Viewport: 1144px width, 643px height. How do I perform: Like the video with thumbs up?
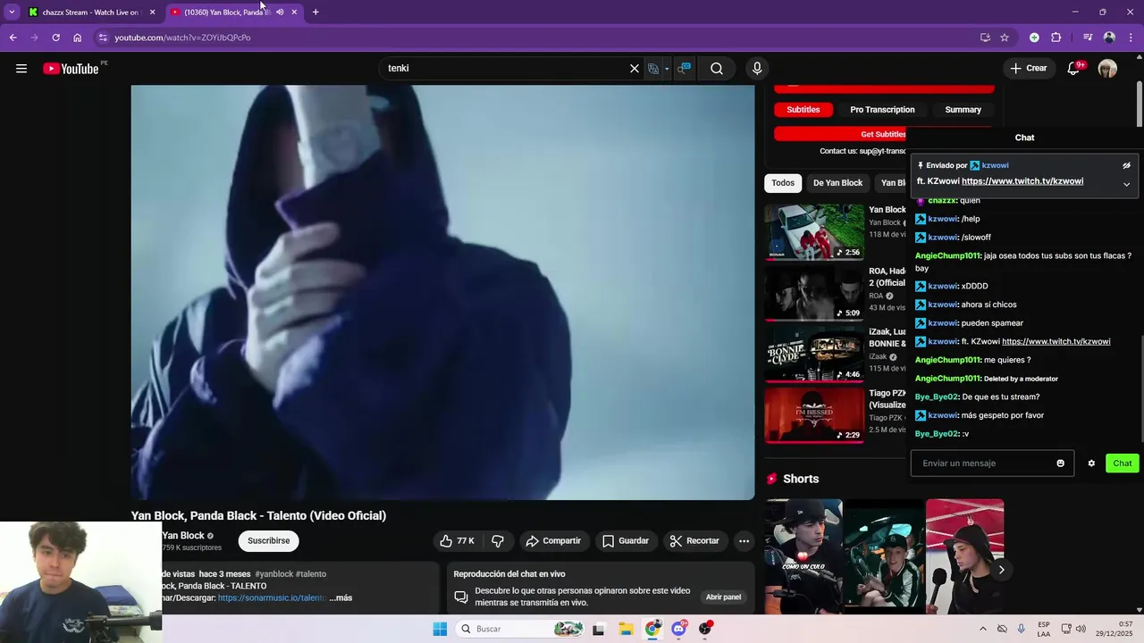457,541
